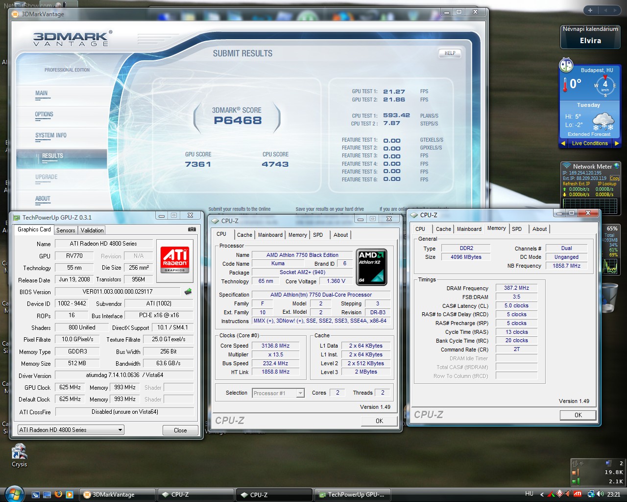The image size is (627, 502).
Task: Click the ATI Radeon logo in GPU-Z
Action: pyautogui.click(x=175, y=260)
